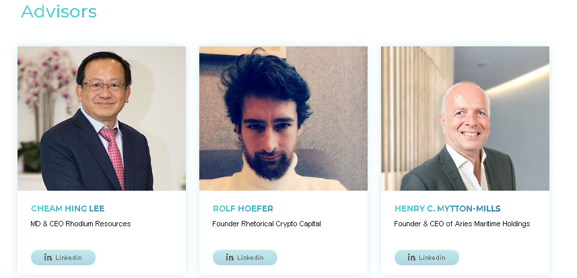577x278 pixels.
Task: Click LinkedIn icon on Henry Mytton-Mills' card
Action: tap(411, 257)
